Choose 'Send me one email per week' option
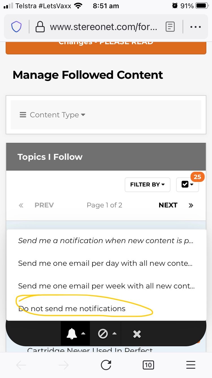Image resolution: width=212 pixels, height=378 pixels. [106, 286]
